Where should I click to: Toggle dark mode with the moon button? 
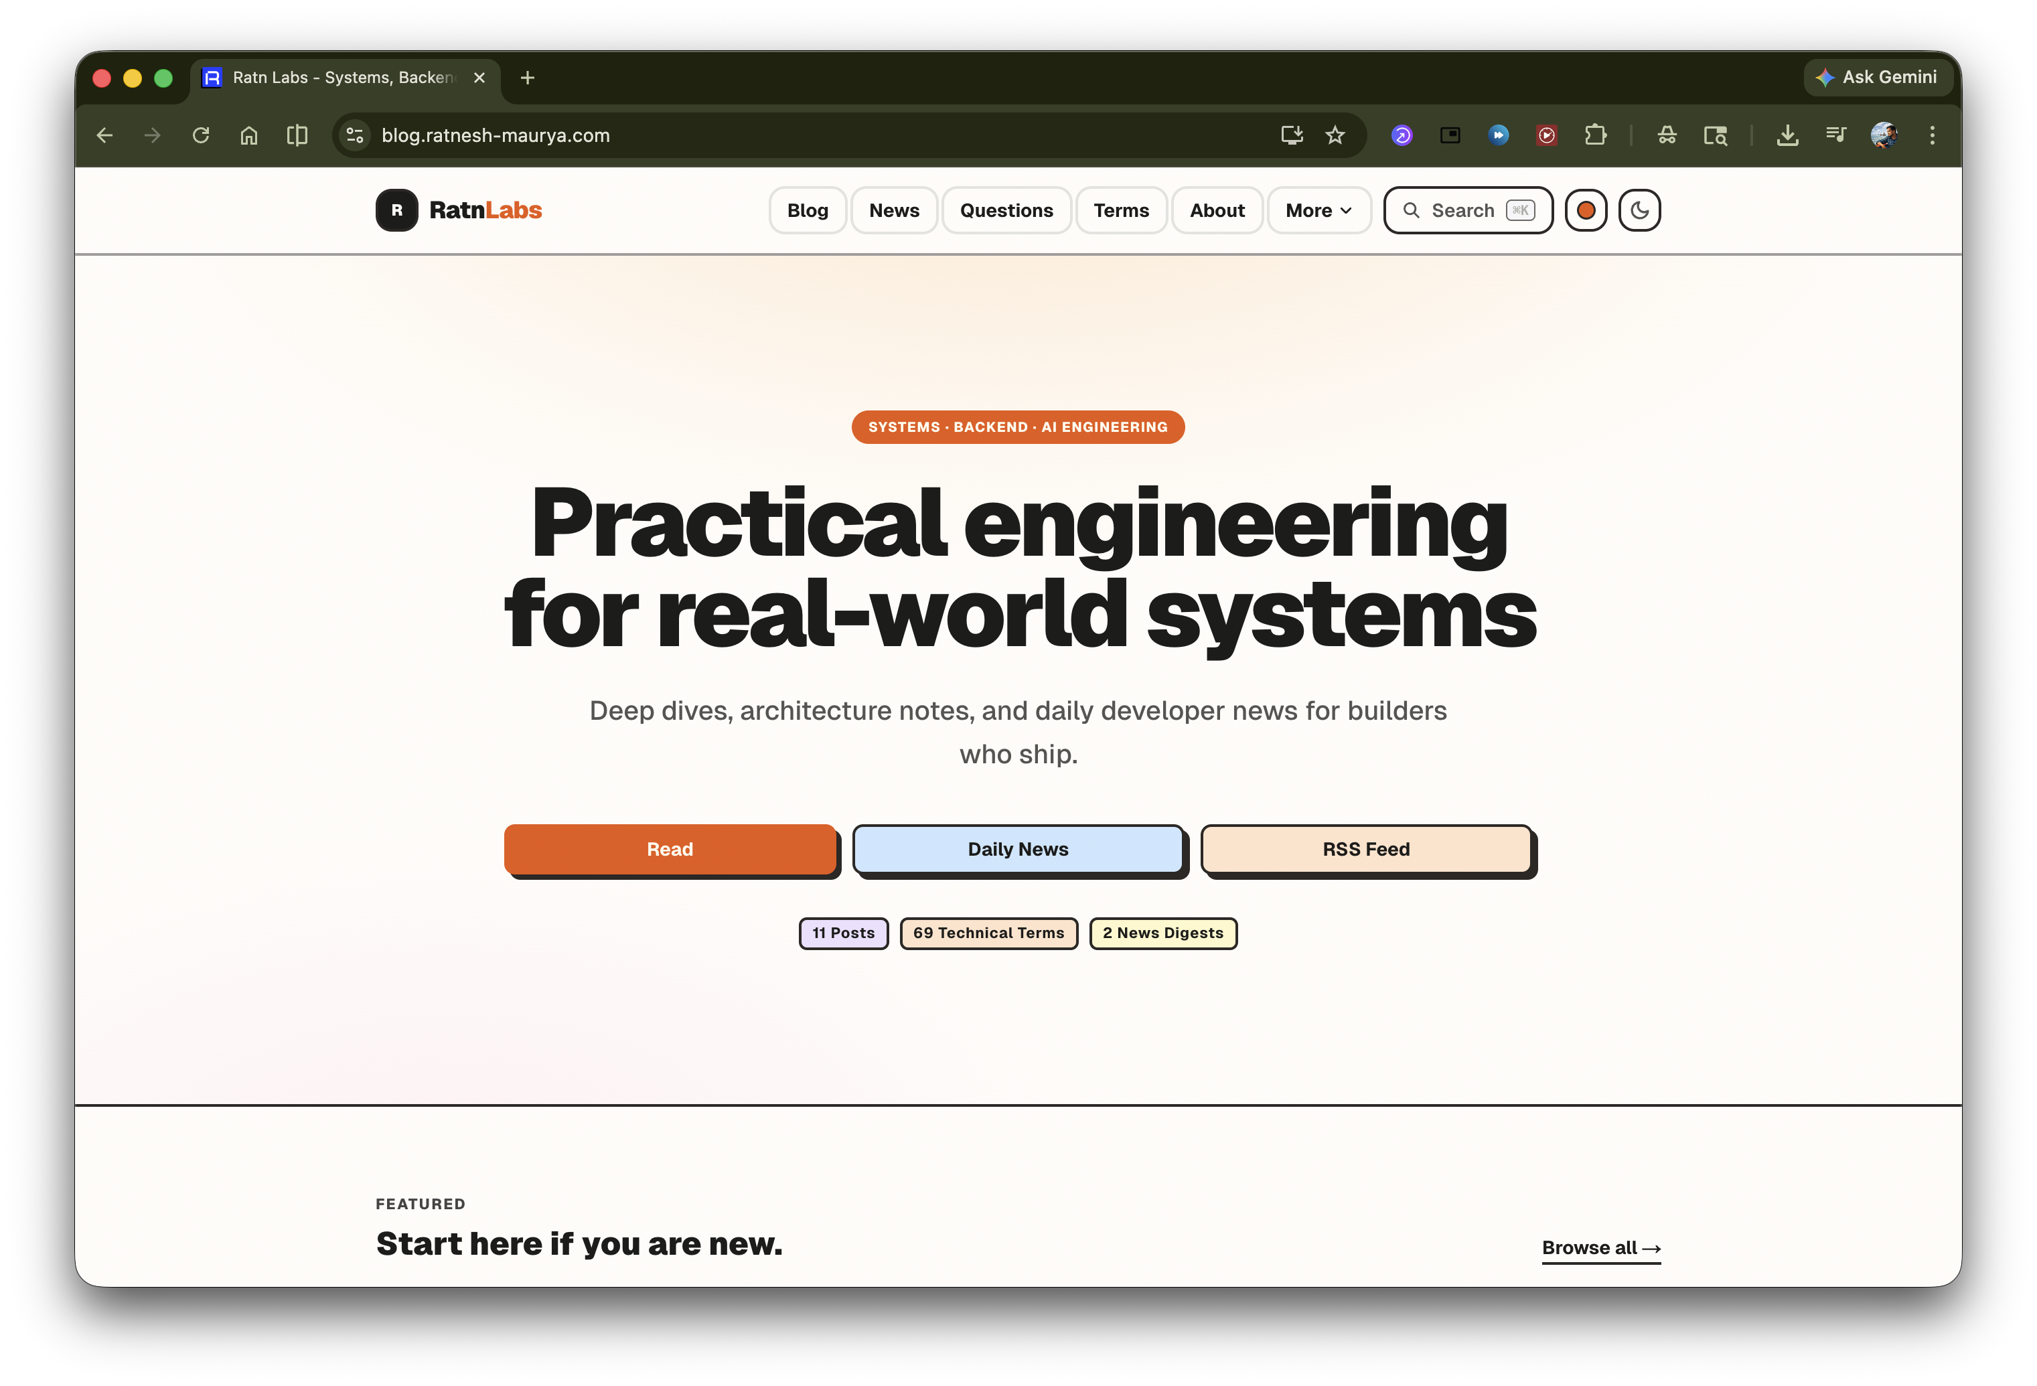[x=1639, y=210]
